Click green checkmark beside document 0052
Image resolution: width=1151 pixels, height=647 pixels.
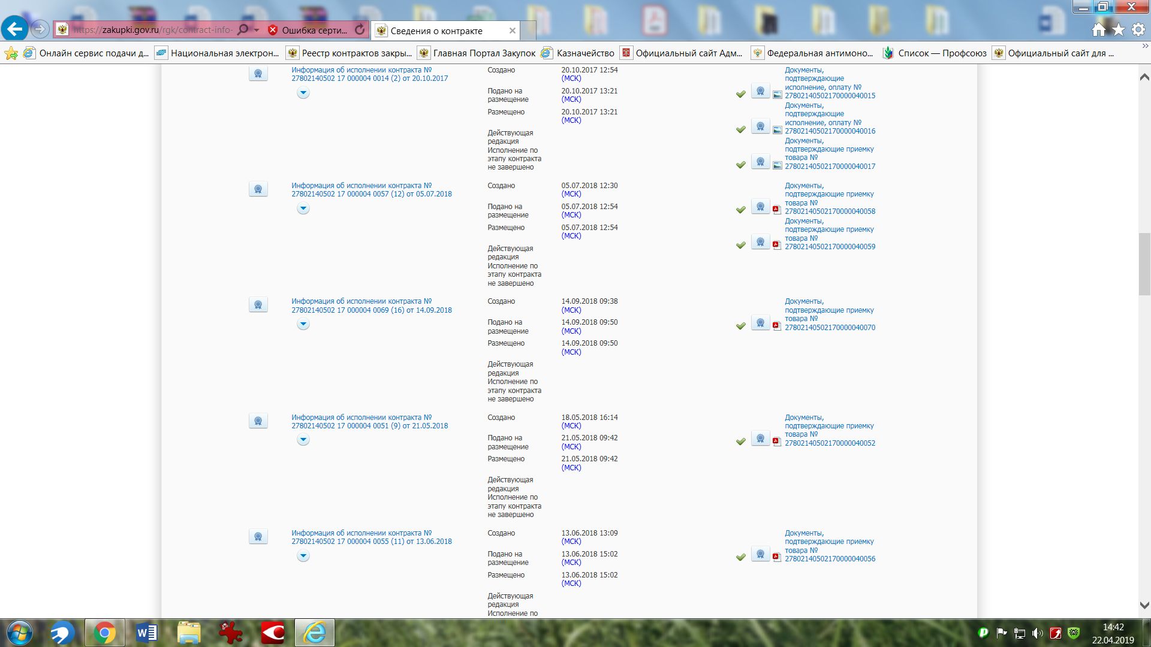[741, 442]
